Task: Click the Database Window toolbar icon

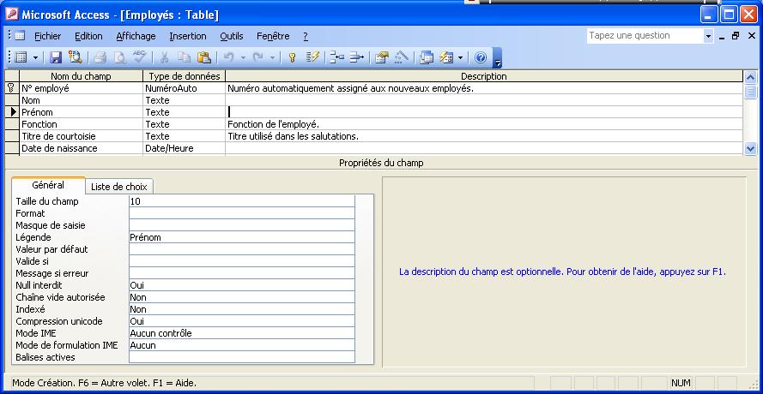Action: 427,57
